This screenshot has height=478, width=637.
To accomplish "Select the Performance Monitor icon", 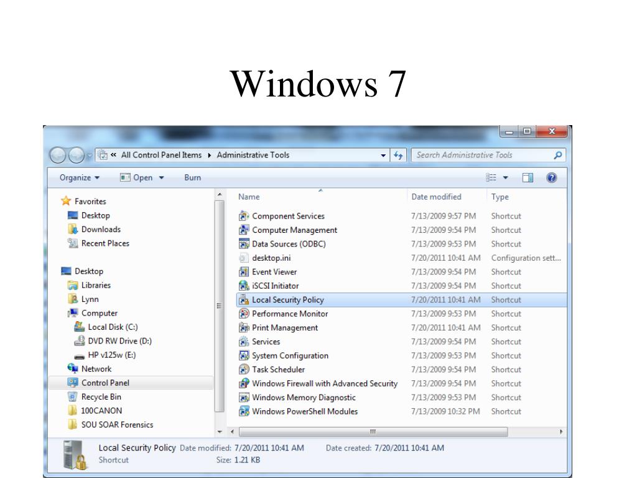I will [x=244, y=314].
